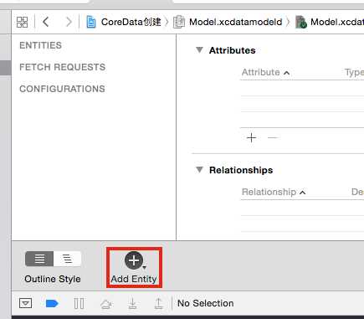Image resolution: width=364 pixels, height=319 pixels.
Task: Collapse the Relationships section triangle
Action: [x=199, y=170]
